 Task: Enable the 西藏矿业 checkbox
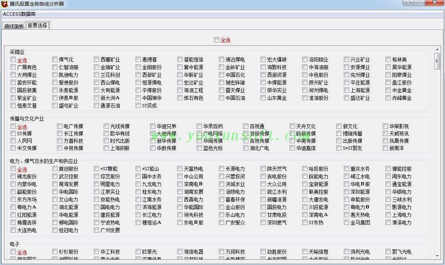coord(97,59)
